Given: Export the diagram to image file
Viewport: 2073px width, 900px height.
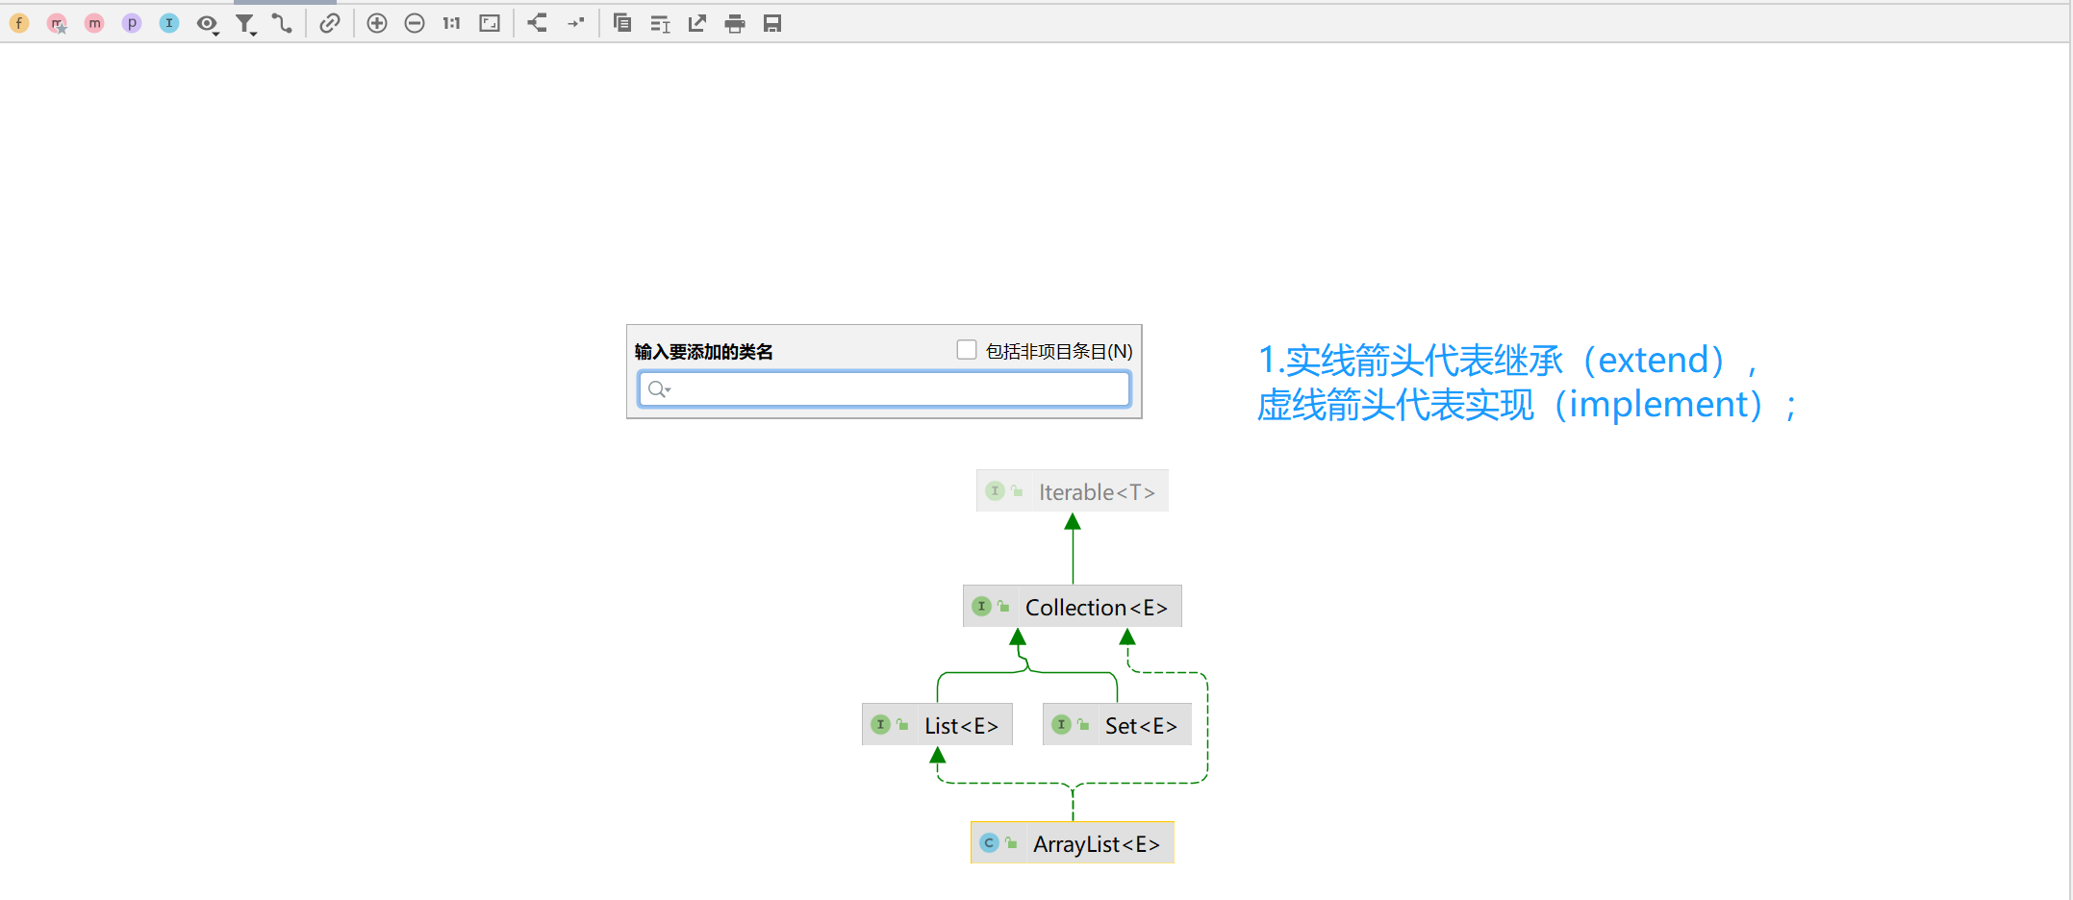Looking at the screenshot, I should pyautogui.click(x=697, y=23).
